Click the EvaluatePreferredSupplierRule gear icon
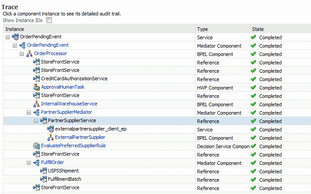 (37, 145)
